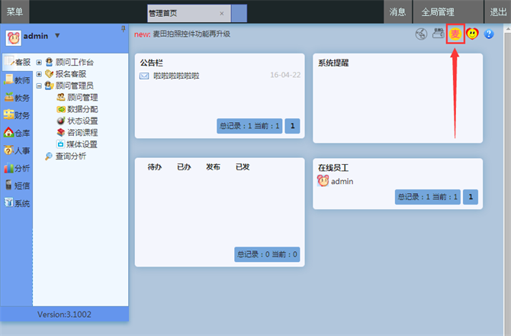Click the envelope icon beside the announcement
The height and width of the screenshot is (336, 511).
[x=144, y=76]
